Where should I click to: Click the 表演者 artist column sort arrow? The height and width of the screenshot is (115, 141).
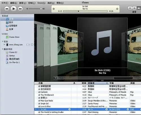[107, 83]
